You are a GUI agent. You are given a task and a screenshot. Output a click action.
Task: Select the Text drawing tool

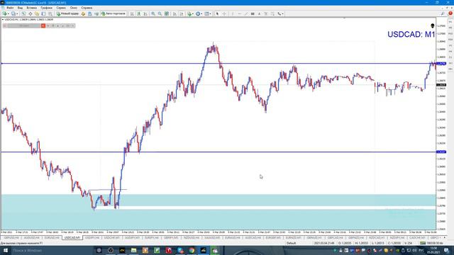pyautogui.click(x=259, y=13)
